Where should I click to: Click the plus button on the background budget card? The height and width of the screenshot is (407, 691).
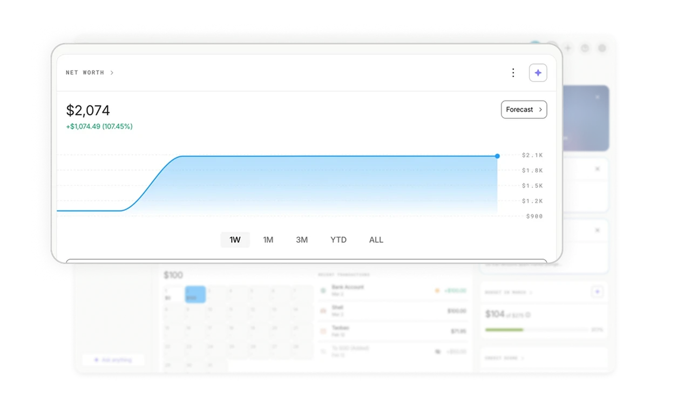click(597, 292)
